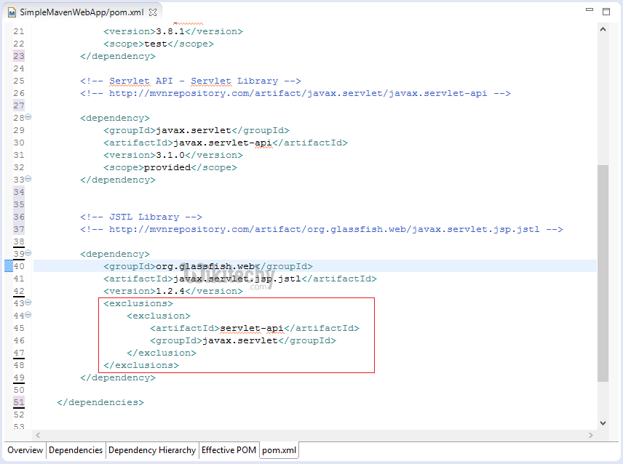The width and height of the screenshot is (623, 464).
Task: Open the Dependencies tab
Action: pyautogui.click(x=76, y=450)
